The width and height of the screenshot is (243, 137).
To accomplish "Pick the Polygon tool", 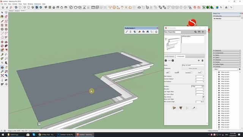I will [x=6, y=29].
